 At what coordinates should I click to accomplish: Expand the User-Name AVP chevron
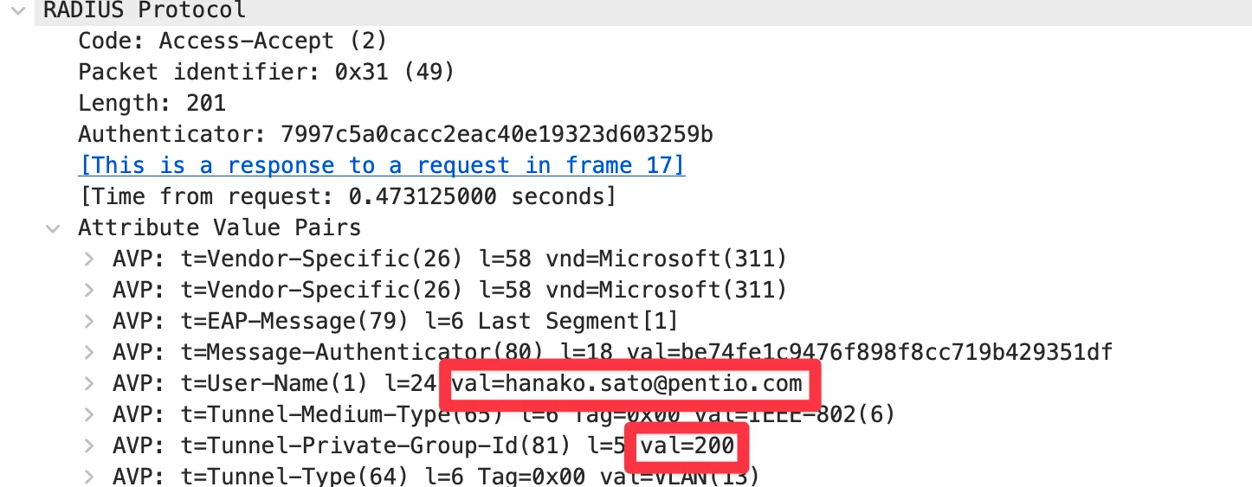click(88, 383)
